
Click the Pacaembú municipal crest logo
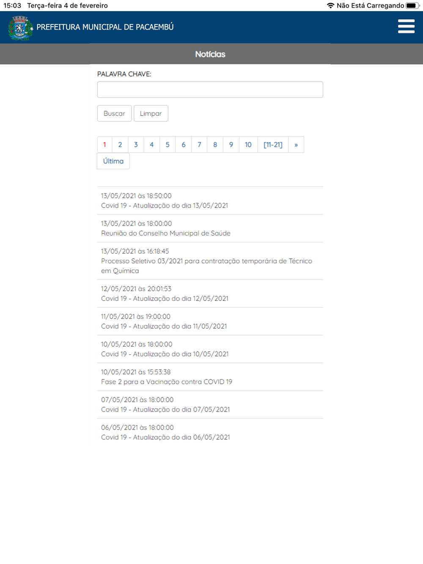20,27
